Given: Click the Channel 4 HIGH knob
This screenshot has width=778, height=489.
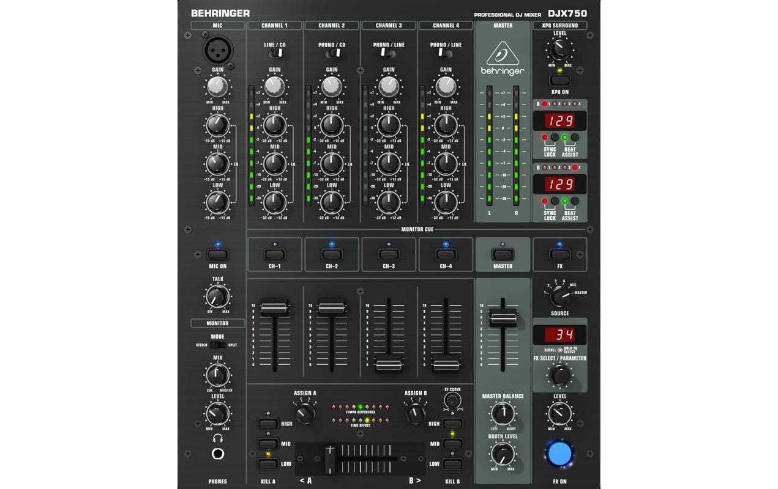Looking at the screenshot, I should (446, 125).
